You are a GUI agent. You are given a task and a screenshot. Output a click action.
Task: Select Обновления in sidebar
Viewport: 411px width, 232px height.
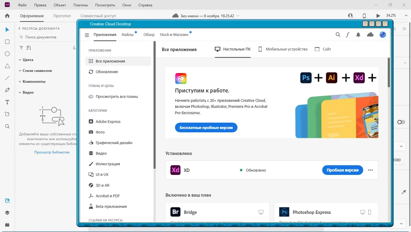118,72
